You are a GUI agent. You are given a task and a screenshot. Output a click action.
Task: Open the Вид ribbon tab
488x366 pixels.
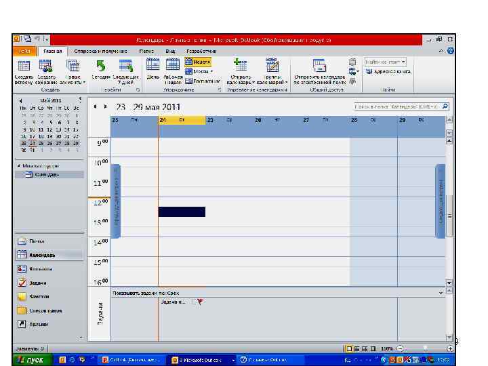coord(170,51)
